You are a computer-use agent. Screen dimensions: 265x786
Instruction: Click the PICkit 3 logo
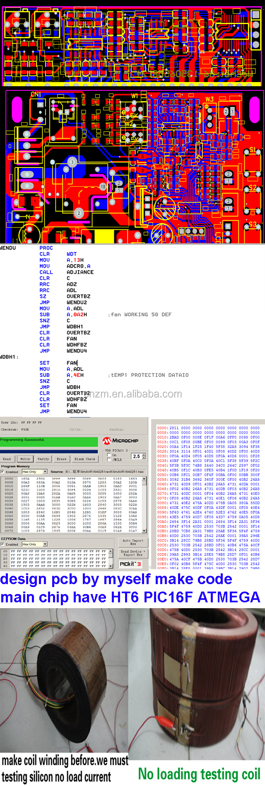point(130,564)
